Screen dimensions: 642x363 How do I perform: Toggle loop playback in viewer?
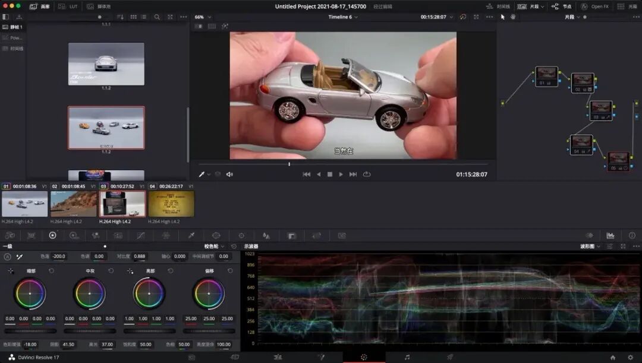tap(367, 174)
